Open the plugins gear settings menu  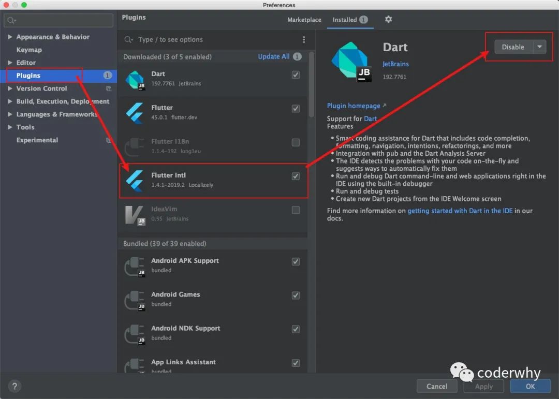click(x=388, y=19)
